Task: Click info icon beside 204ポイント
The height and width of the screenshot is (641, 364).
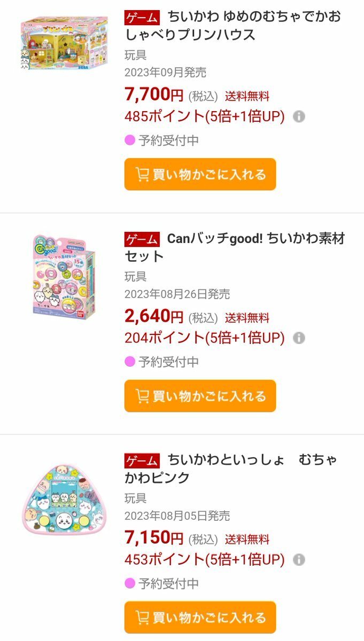Action: [299, 338]
